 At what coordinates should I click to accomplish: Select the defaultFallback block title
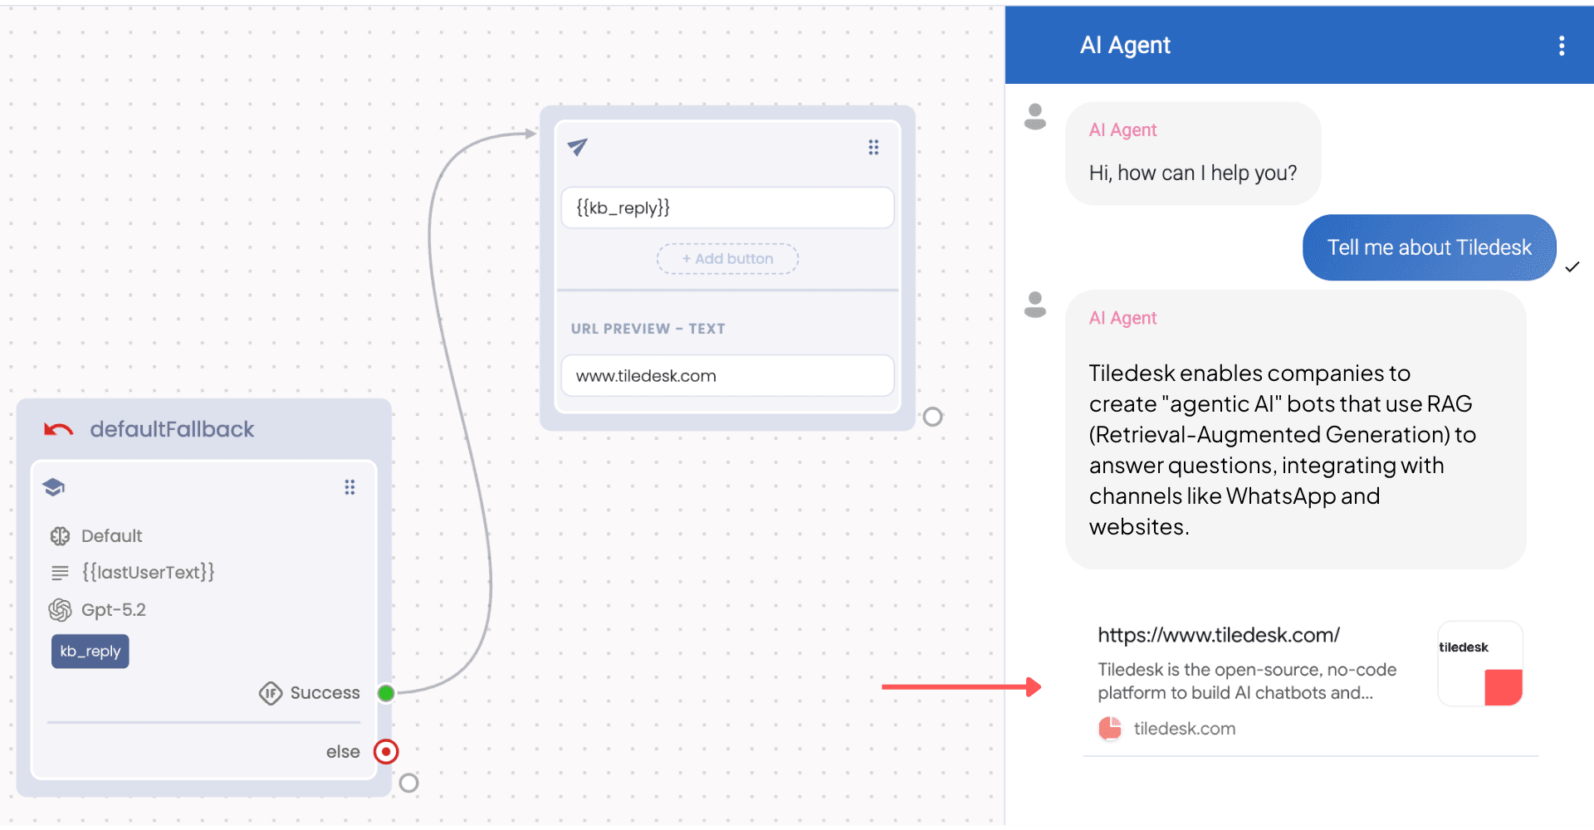[x=172, y=429]
